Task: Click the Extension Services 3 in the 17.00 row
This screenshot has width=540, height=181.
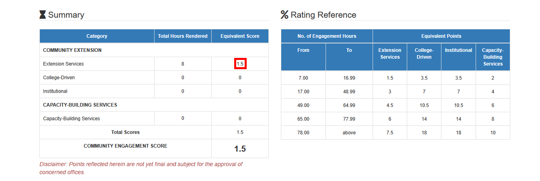Action: click(x=390, y=92)
